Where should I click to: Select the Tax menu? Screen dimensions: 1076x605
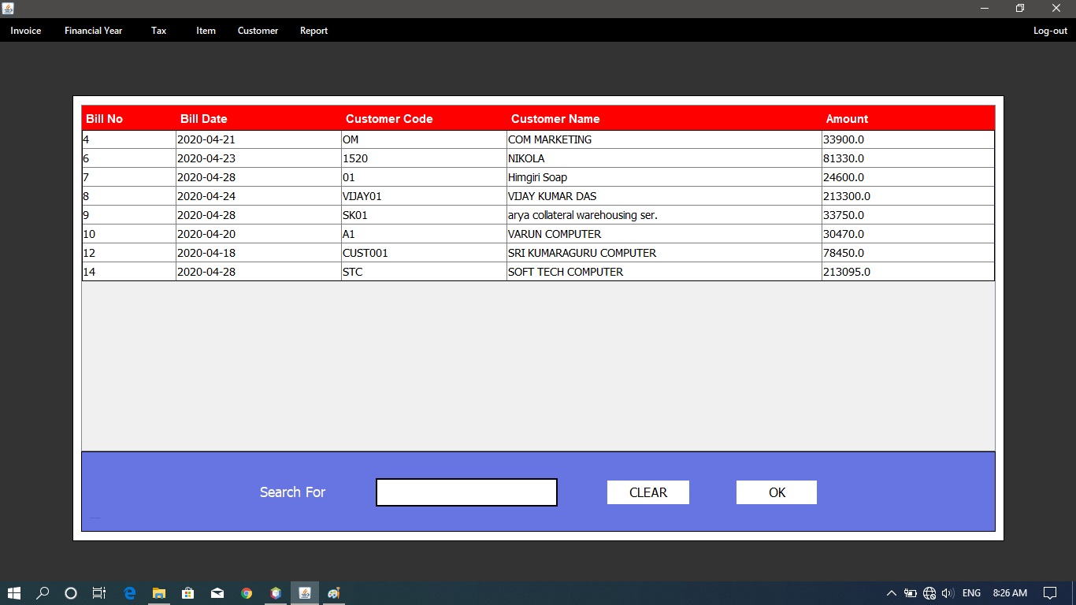point(158,31)
